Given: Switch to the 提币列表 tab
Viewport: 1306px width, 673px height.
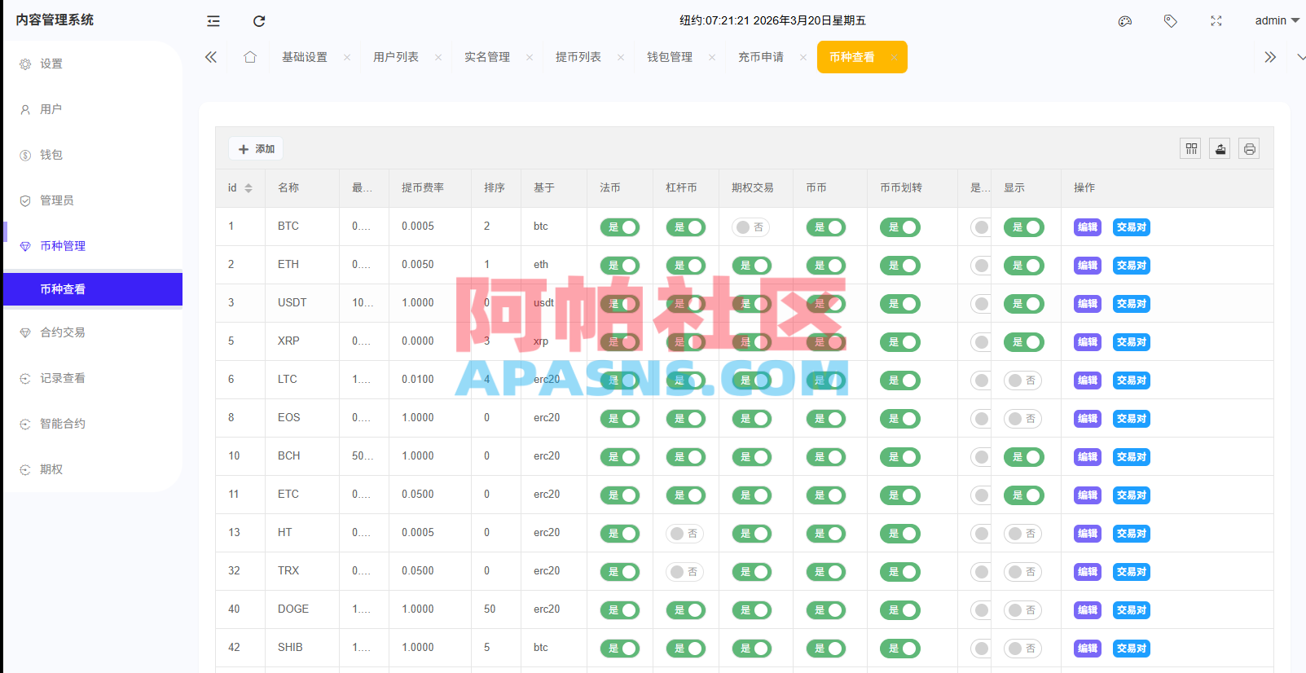Looking at the screenshot, I should tap(578, 57).
